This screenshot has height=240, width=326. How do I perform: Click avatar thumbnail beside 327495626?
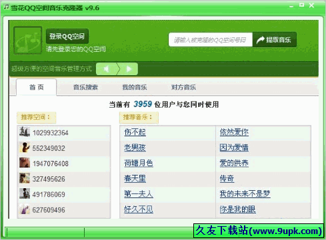click(x=25, y=178)
